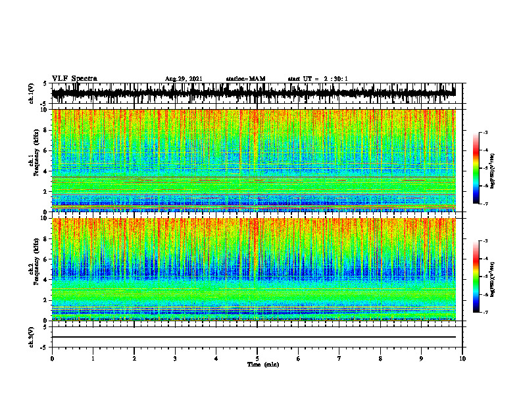This screenshot has width=521, height=402.
Task: Click the "8" tick on time axis
Action: click(380, 359)
